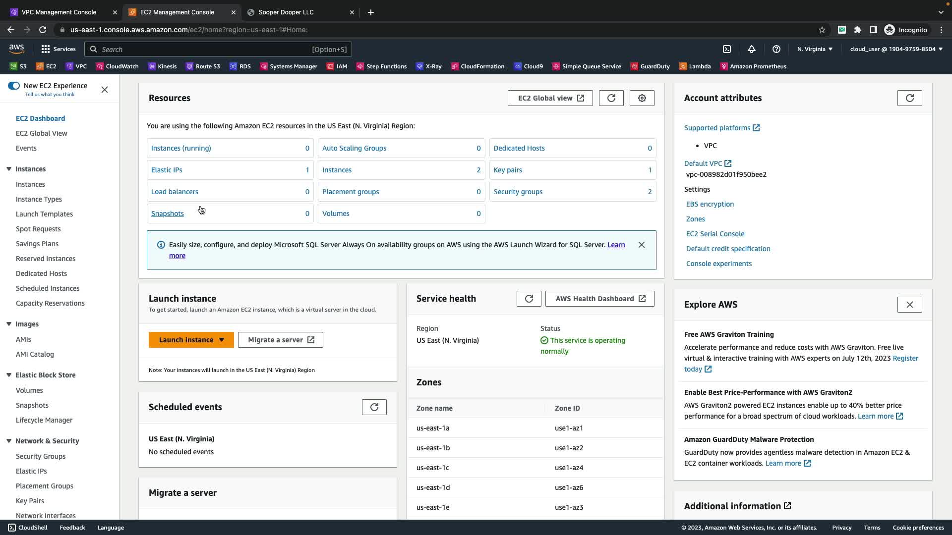Open Launch Templates in the sidebar
952x535 pixels.
44,214
